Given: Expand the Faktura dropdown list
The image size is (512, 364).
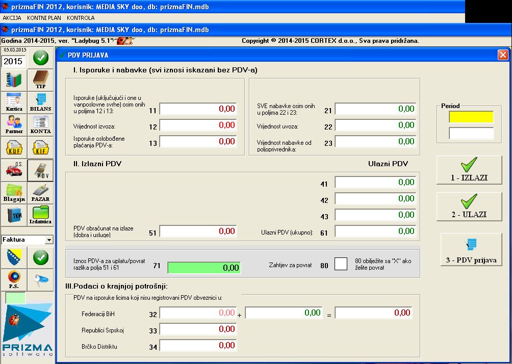Looking at the screenshot, I should [x=49, y=240].
